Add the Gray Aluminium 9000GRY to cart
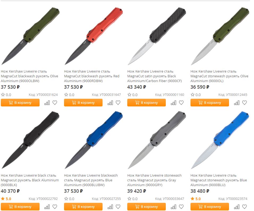The height and width of the screenshot is (211, 254). point(146,206)
